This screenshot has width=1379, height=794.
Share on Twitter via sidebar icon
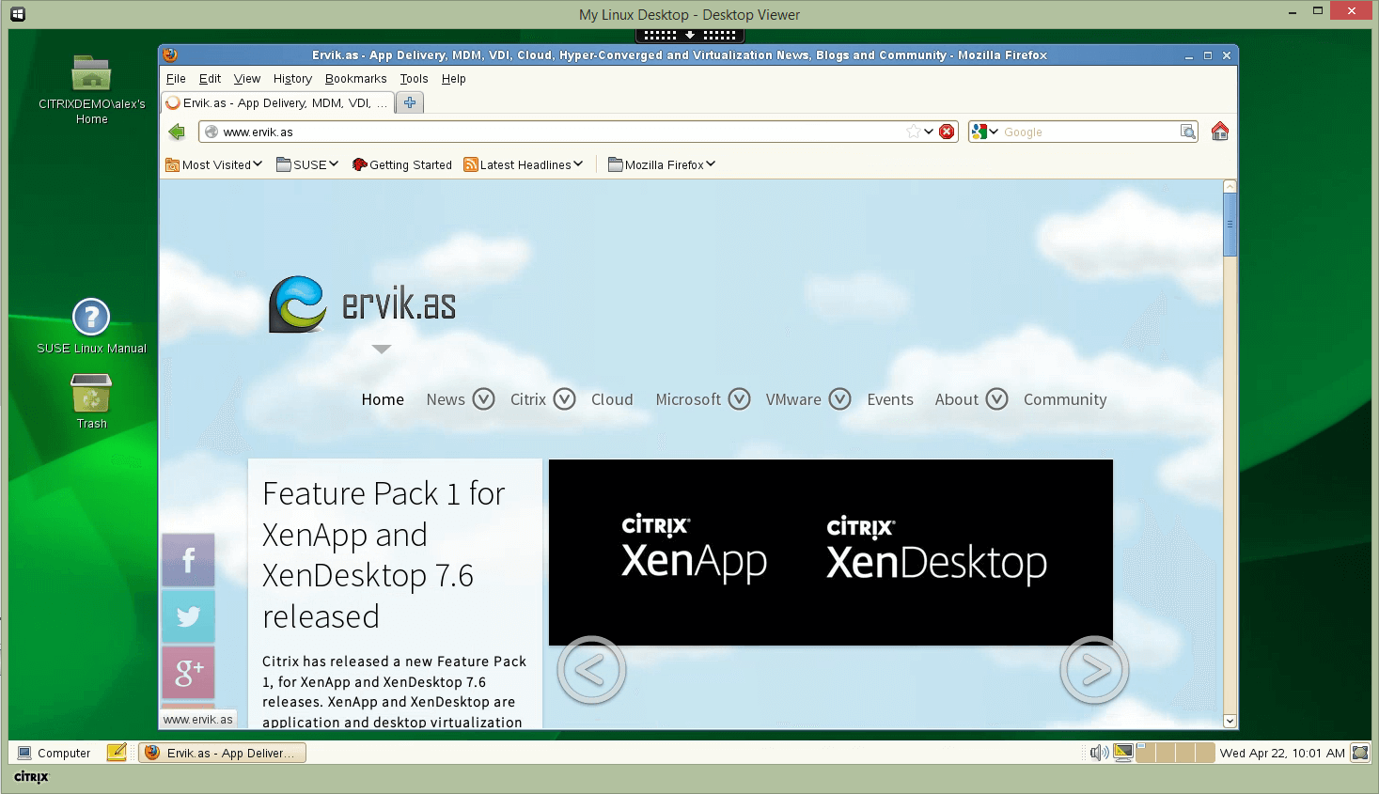(188, 616)
